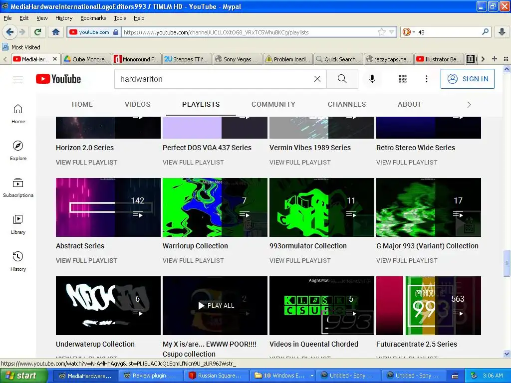Screen dimensions: 511x383
Task: Clear the hardwarlton search text with X
Action: click(x=317, y=79)
